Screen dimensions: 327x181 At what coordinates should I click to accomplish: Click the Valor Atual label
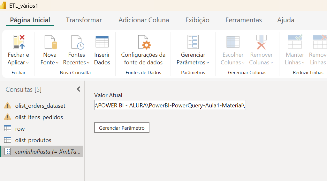click(108, 95)
